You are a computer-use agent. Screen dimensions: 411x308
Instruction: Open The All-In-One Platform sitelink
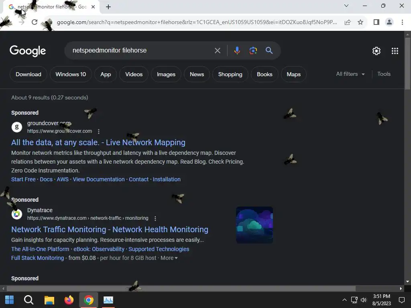coord(40,249)
